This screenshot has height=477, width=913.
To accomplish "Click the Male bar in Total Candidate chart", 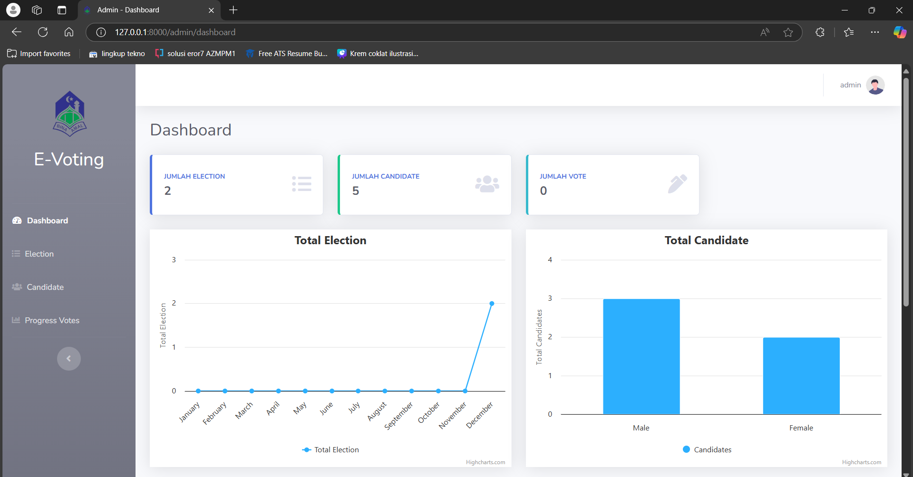I will (x=641, y=356).
